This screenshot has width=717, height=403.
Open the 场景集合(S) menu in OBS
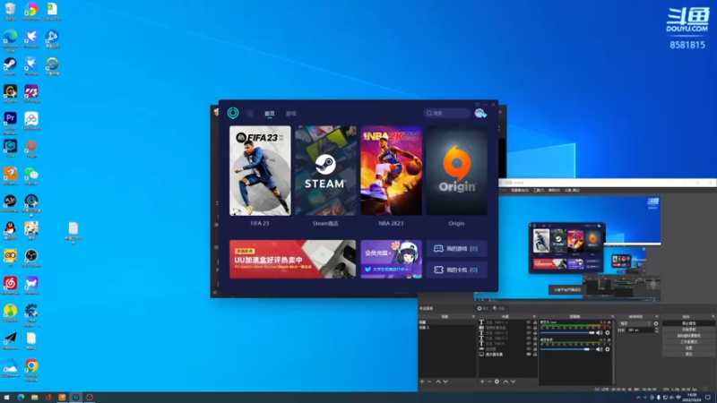tap(520, 190)
